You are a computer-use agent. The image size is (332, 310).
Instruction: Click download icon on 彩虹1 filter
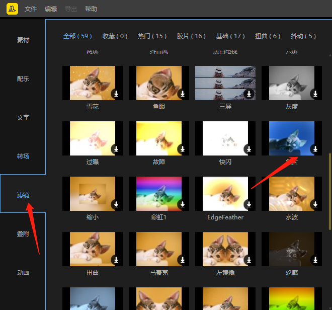tap(182, 204)
